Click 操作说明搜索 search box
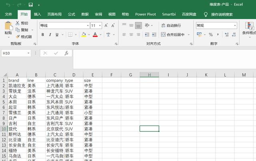The width and height of the screenshot is (256, 161). click(222, 14)
